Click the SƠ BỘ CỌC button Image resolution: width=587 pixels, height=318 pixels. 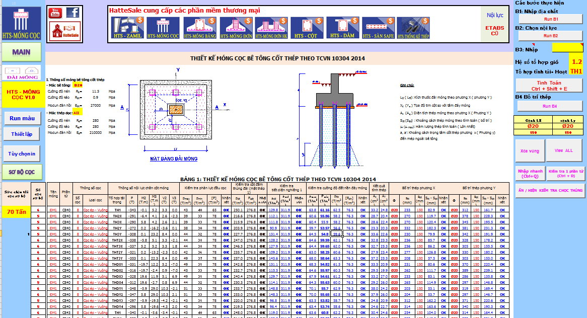(x=22, y=172)
